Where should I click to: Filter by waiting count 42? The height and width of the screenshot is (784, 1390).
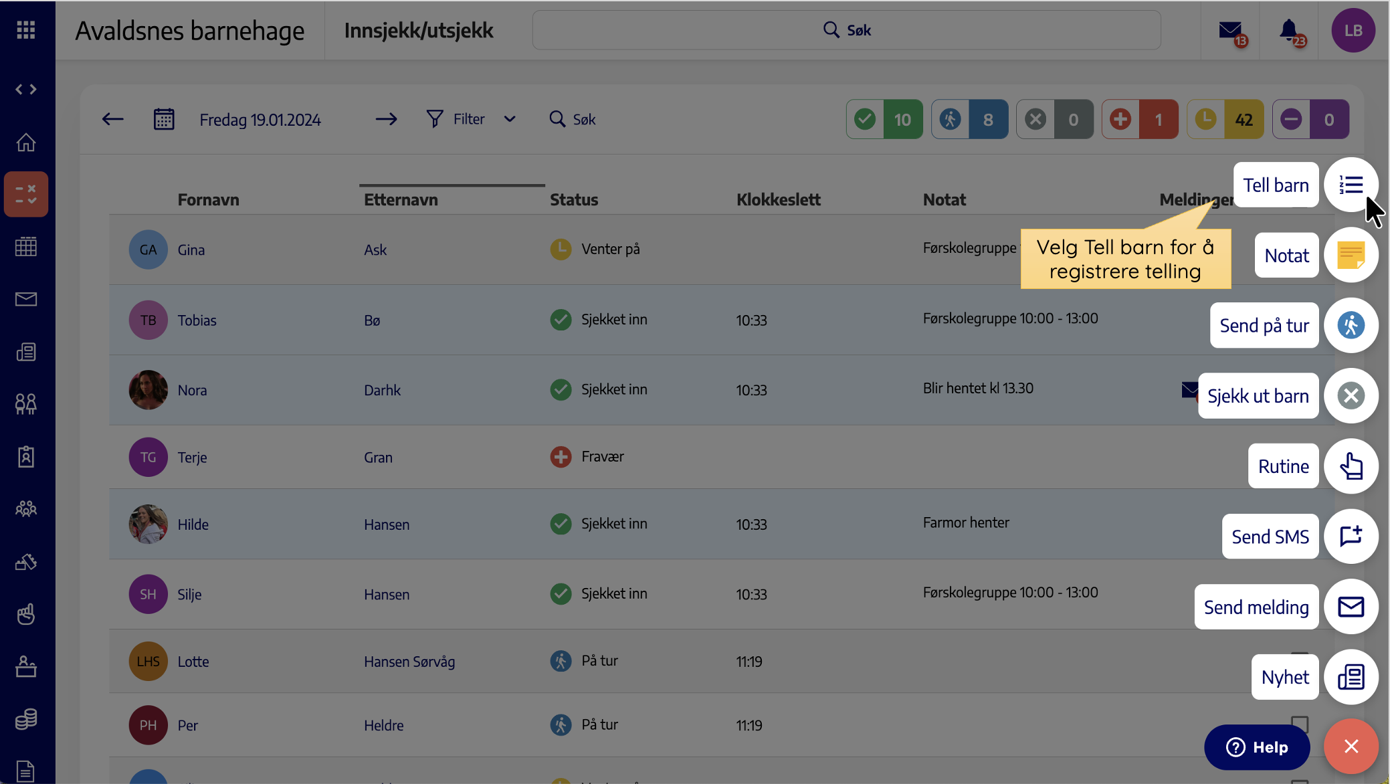[1225, 119]
